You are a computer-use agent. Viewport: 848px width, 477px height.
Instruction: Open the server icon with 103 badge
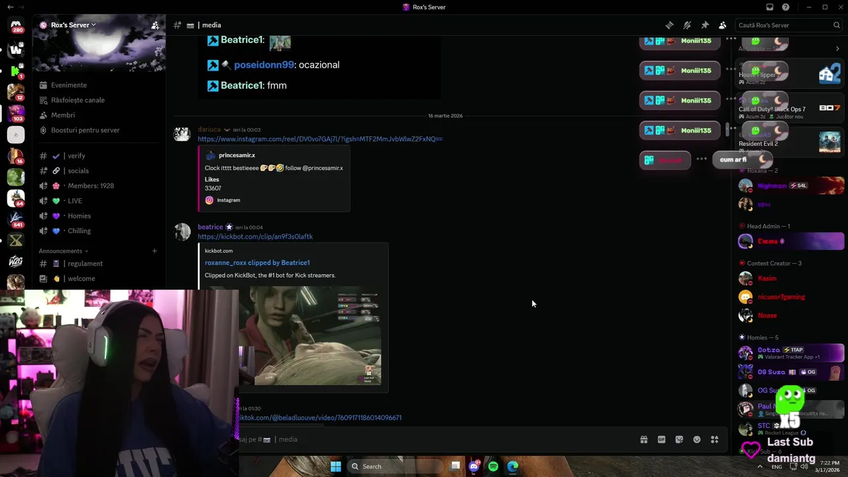(16, 113)
